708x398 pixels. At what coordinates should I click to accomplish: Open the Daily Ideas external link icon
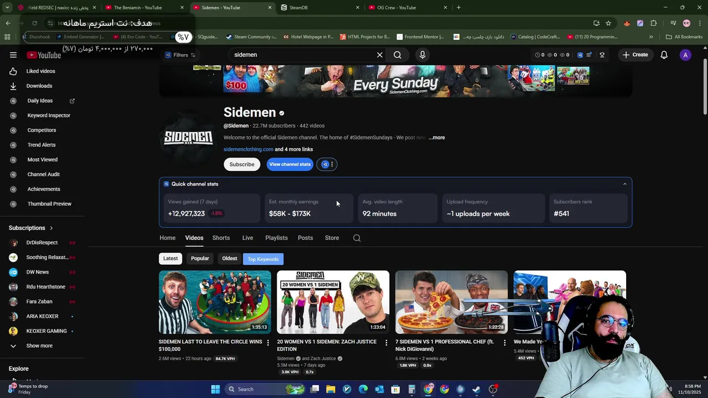[x=72, y=101]
